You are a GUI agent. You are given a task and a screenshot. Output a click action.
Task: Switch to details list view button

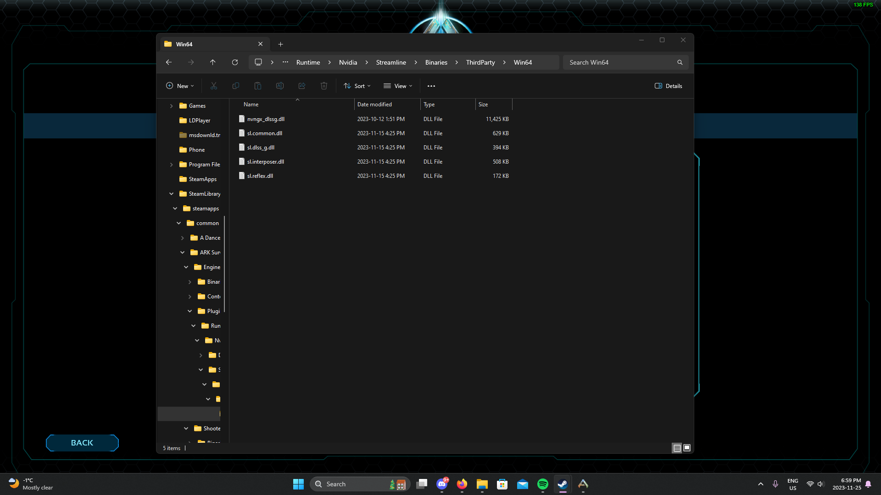click(x=677, y=448)
